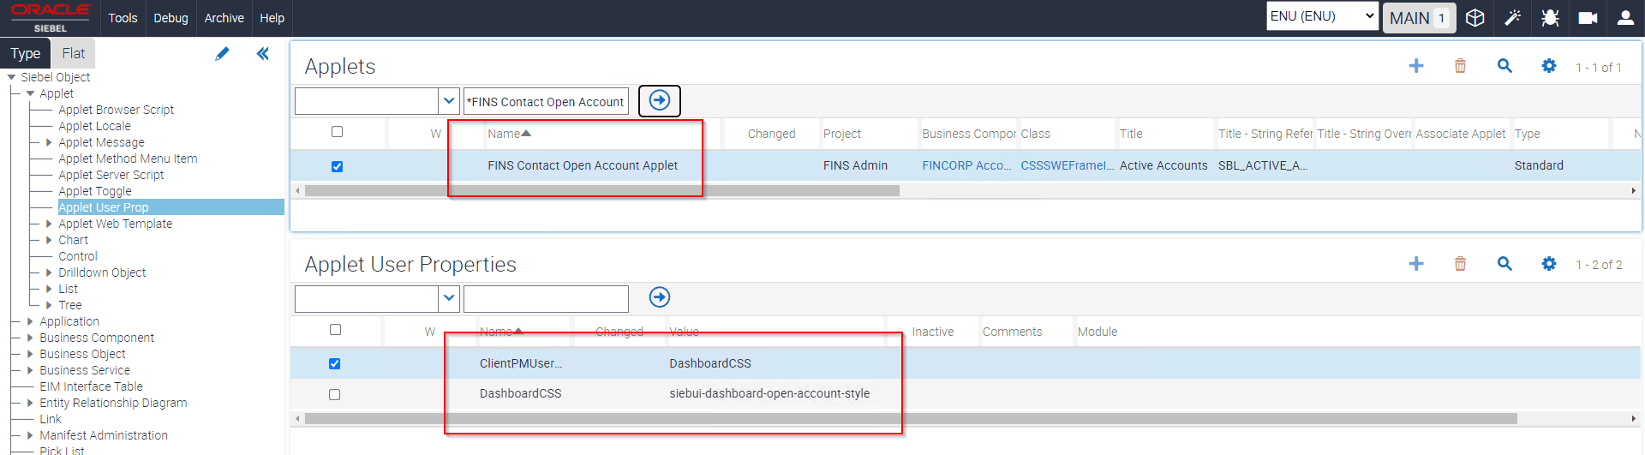Screen dimensions: 1645x455
Task: Open settings gear in Applets list
Action: click(1549, 66)
